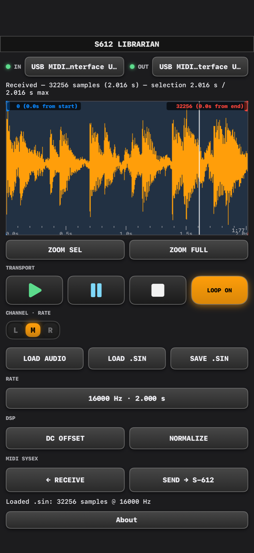The height and width of the screenshot is (553, 254).
Task: Click the 1.77 playhead time readout
Action: click(x=238, y=230)
